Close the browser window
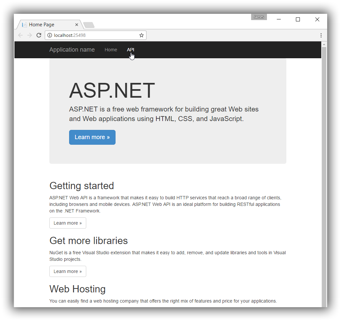Image resolution: width=341 pixels, height=321 pixels. pos(317,19)
